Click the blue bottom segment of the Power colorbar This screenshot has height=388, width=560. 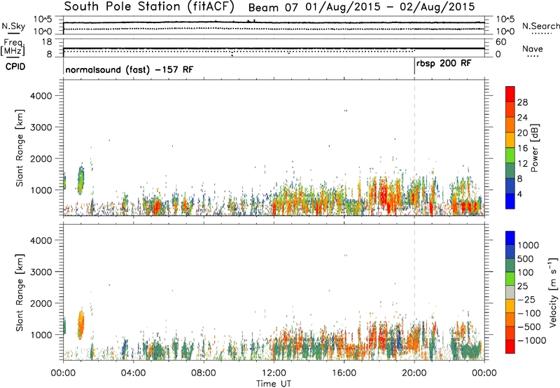pos(510,201)
